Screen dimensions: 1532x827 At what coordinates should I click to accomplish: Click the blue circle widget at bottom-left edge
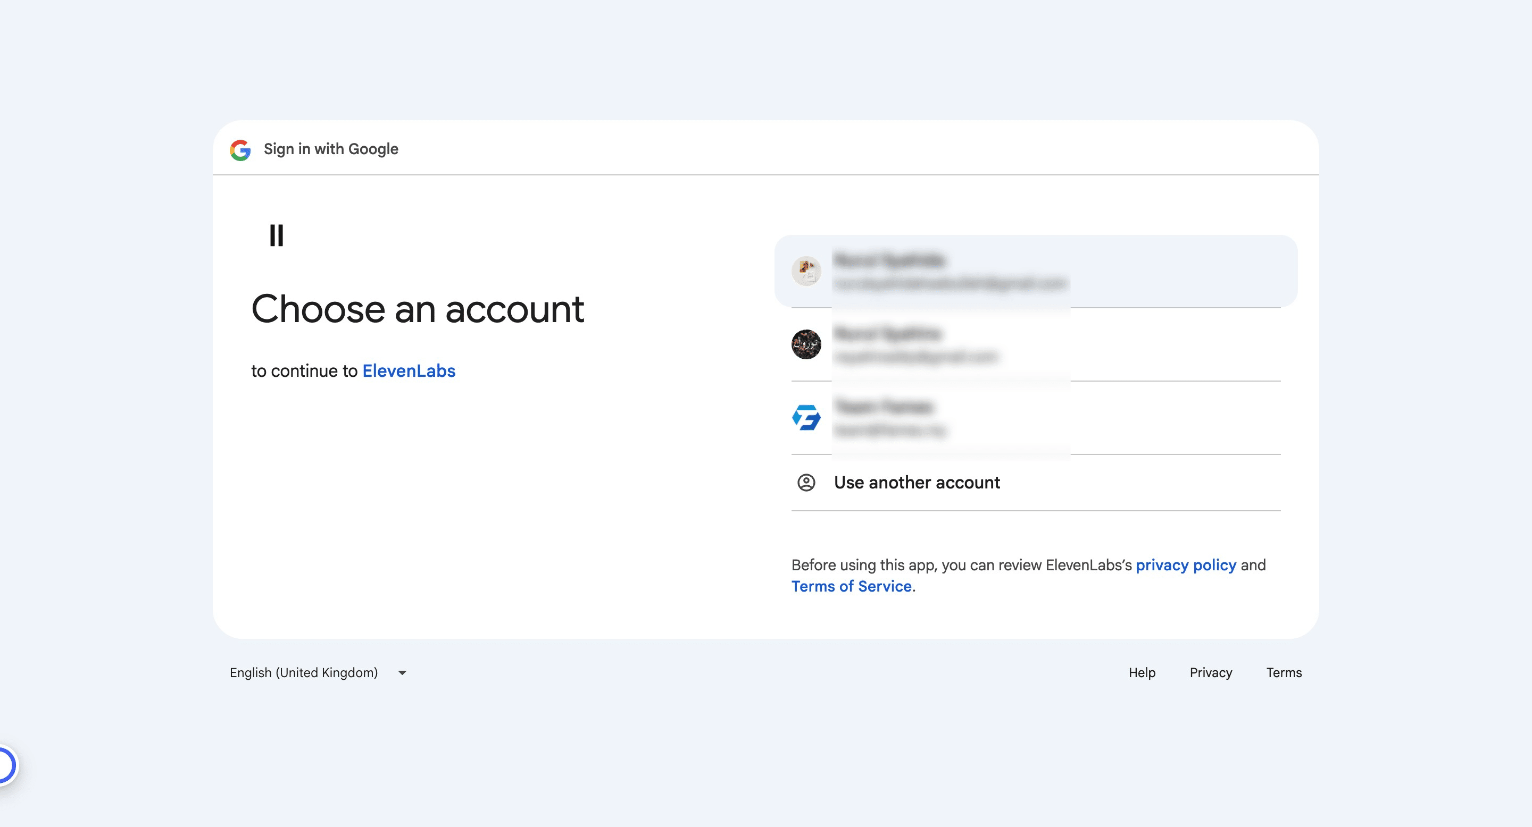click(x=5, y=765)
